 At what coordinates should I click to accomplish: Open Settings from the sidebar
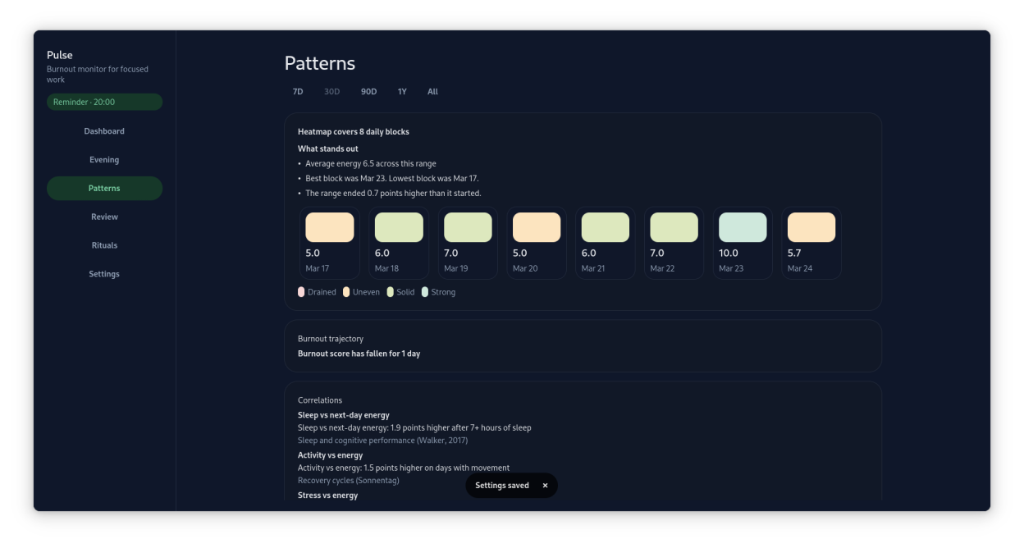(x=104, y=274)
